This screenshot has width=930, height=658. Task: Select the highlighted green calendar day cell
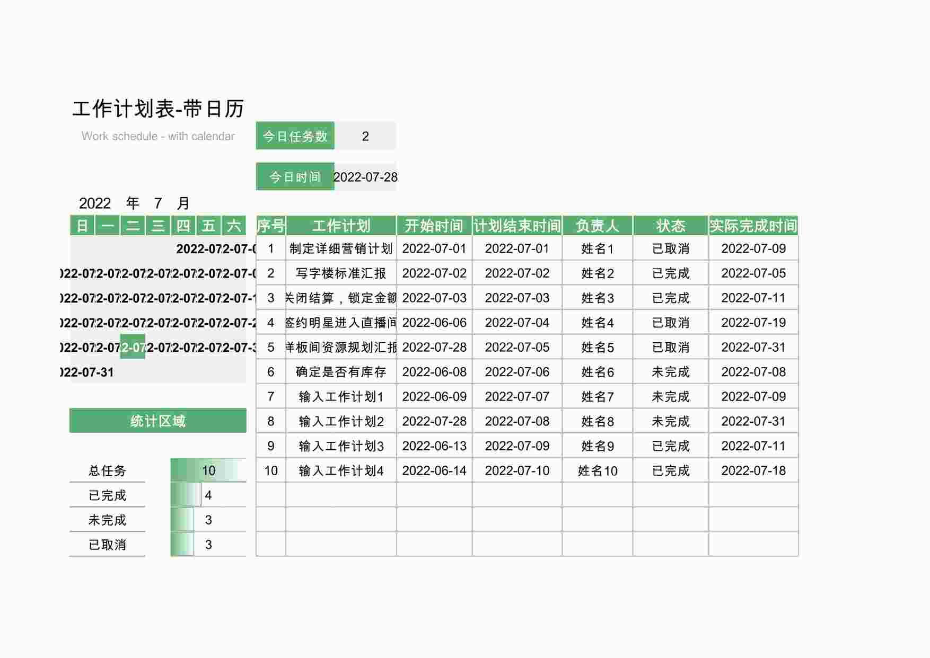point(133,347)
